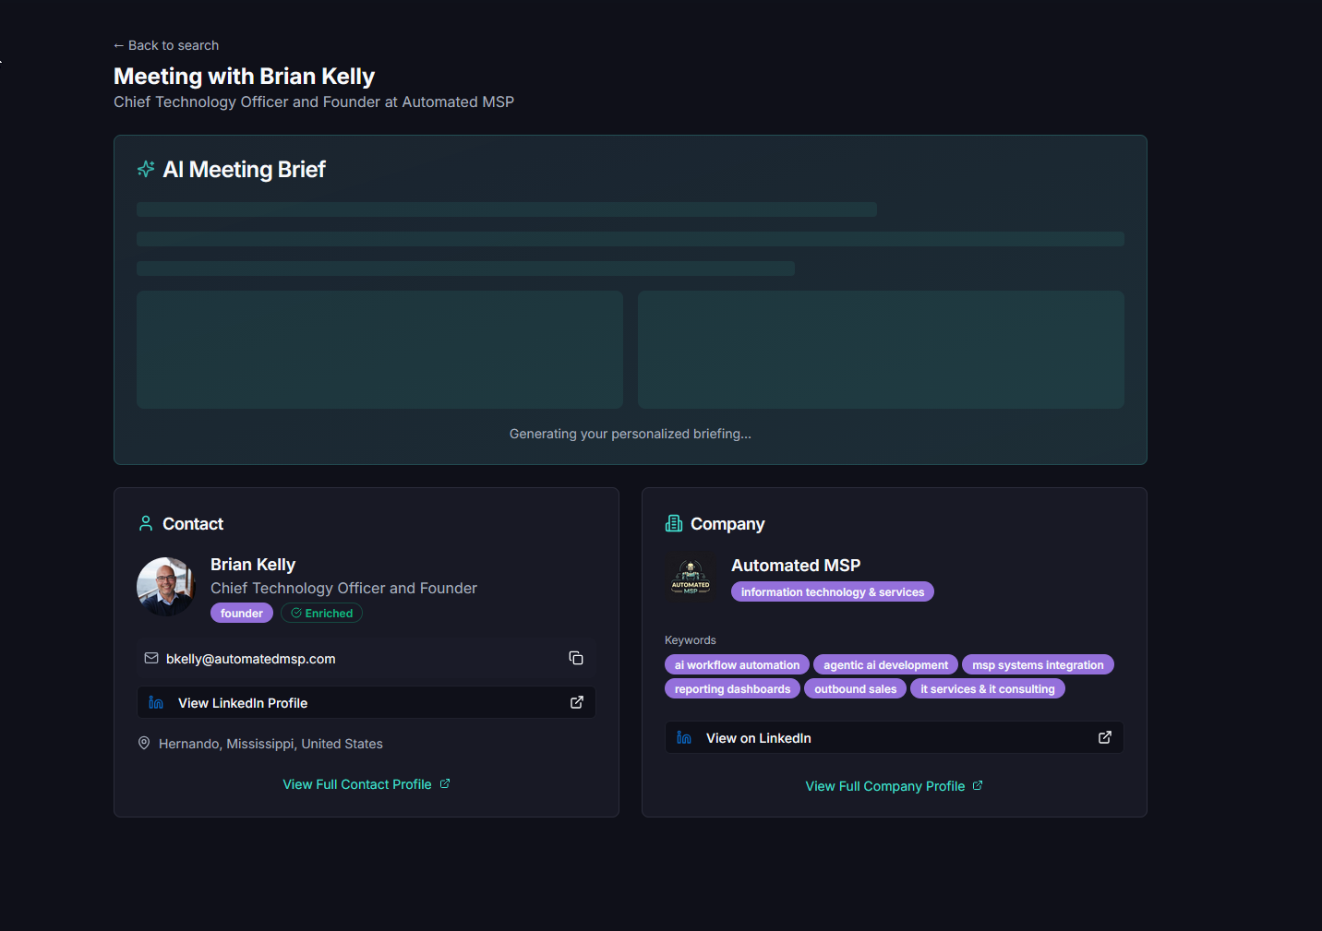Screen dimensions: 1322x931
Task: Click the building icon in the Company panel
Action: pos(674,523)
